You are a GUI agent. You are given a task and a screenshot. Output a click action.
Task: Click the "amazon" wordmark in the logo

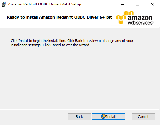click(x=140, y=18)
